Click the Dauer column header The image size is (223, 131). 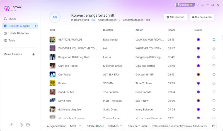[x=171, y=30]
